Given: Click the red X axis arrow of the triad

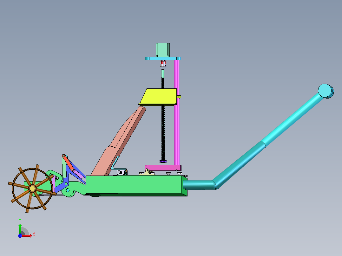Looking at the screenshot, I should pos(27,236).
